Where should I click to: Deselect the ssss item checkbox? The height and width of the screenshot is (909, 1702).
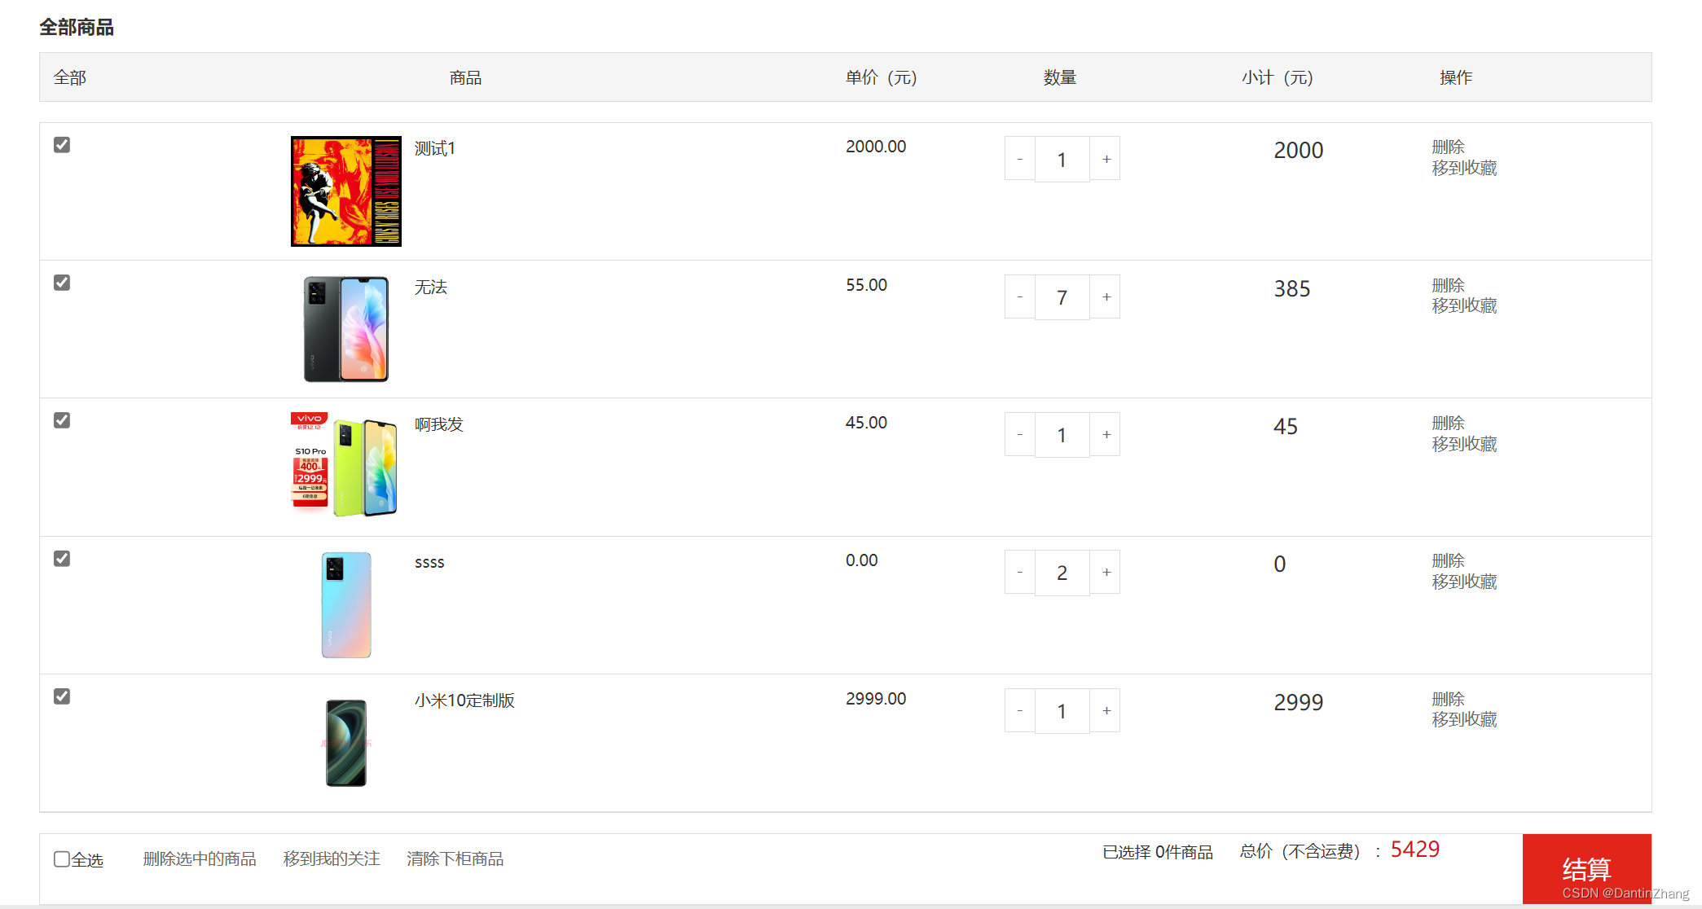pos(62,559)
